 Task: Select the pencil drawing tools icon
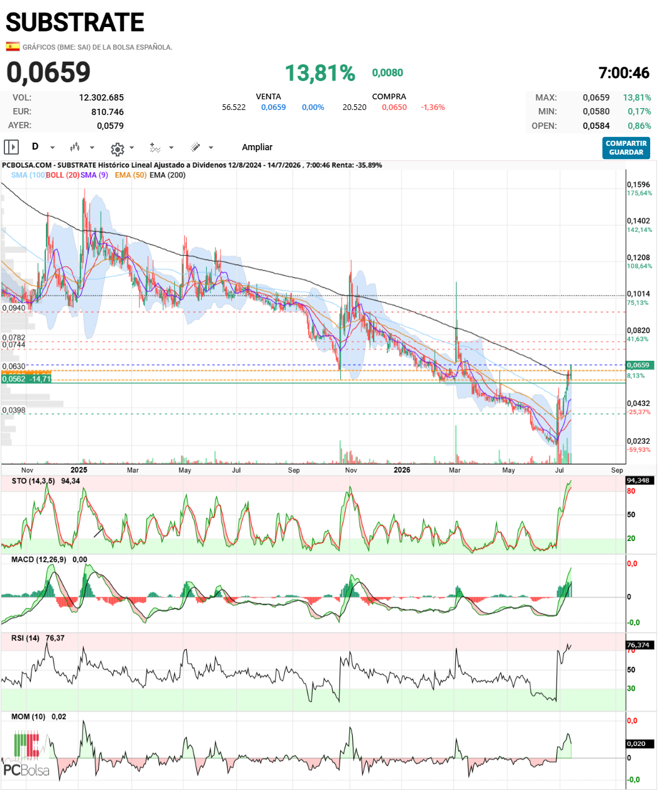(196, 147)
